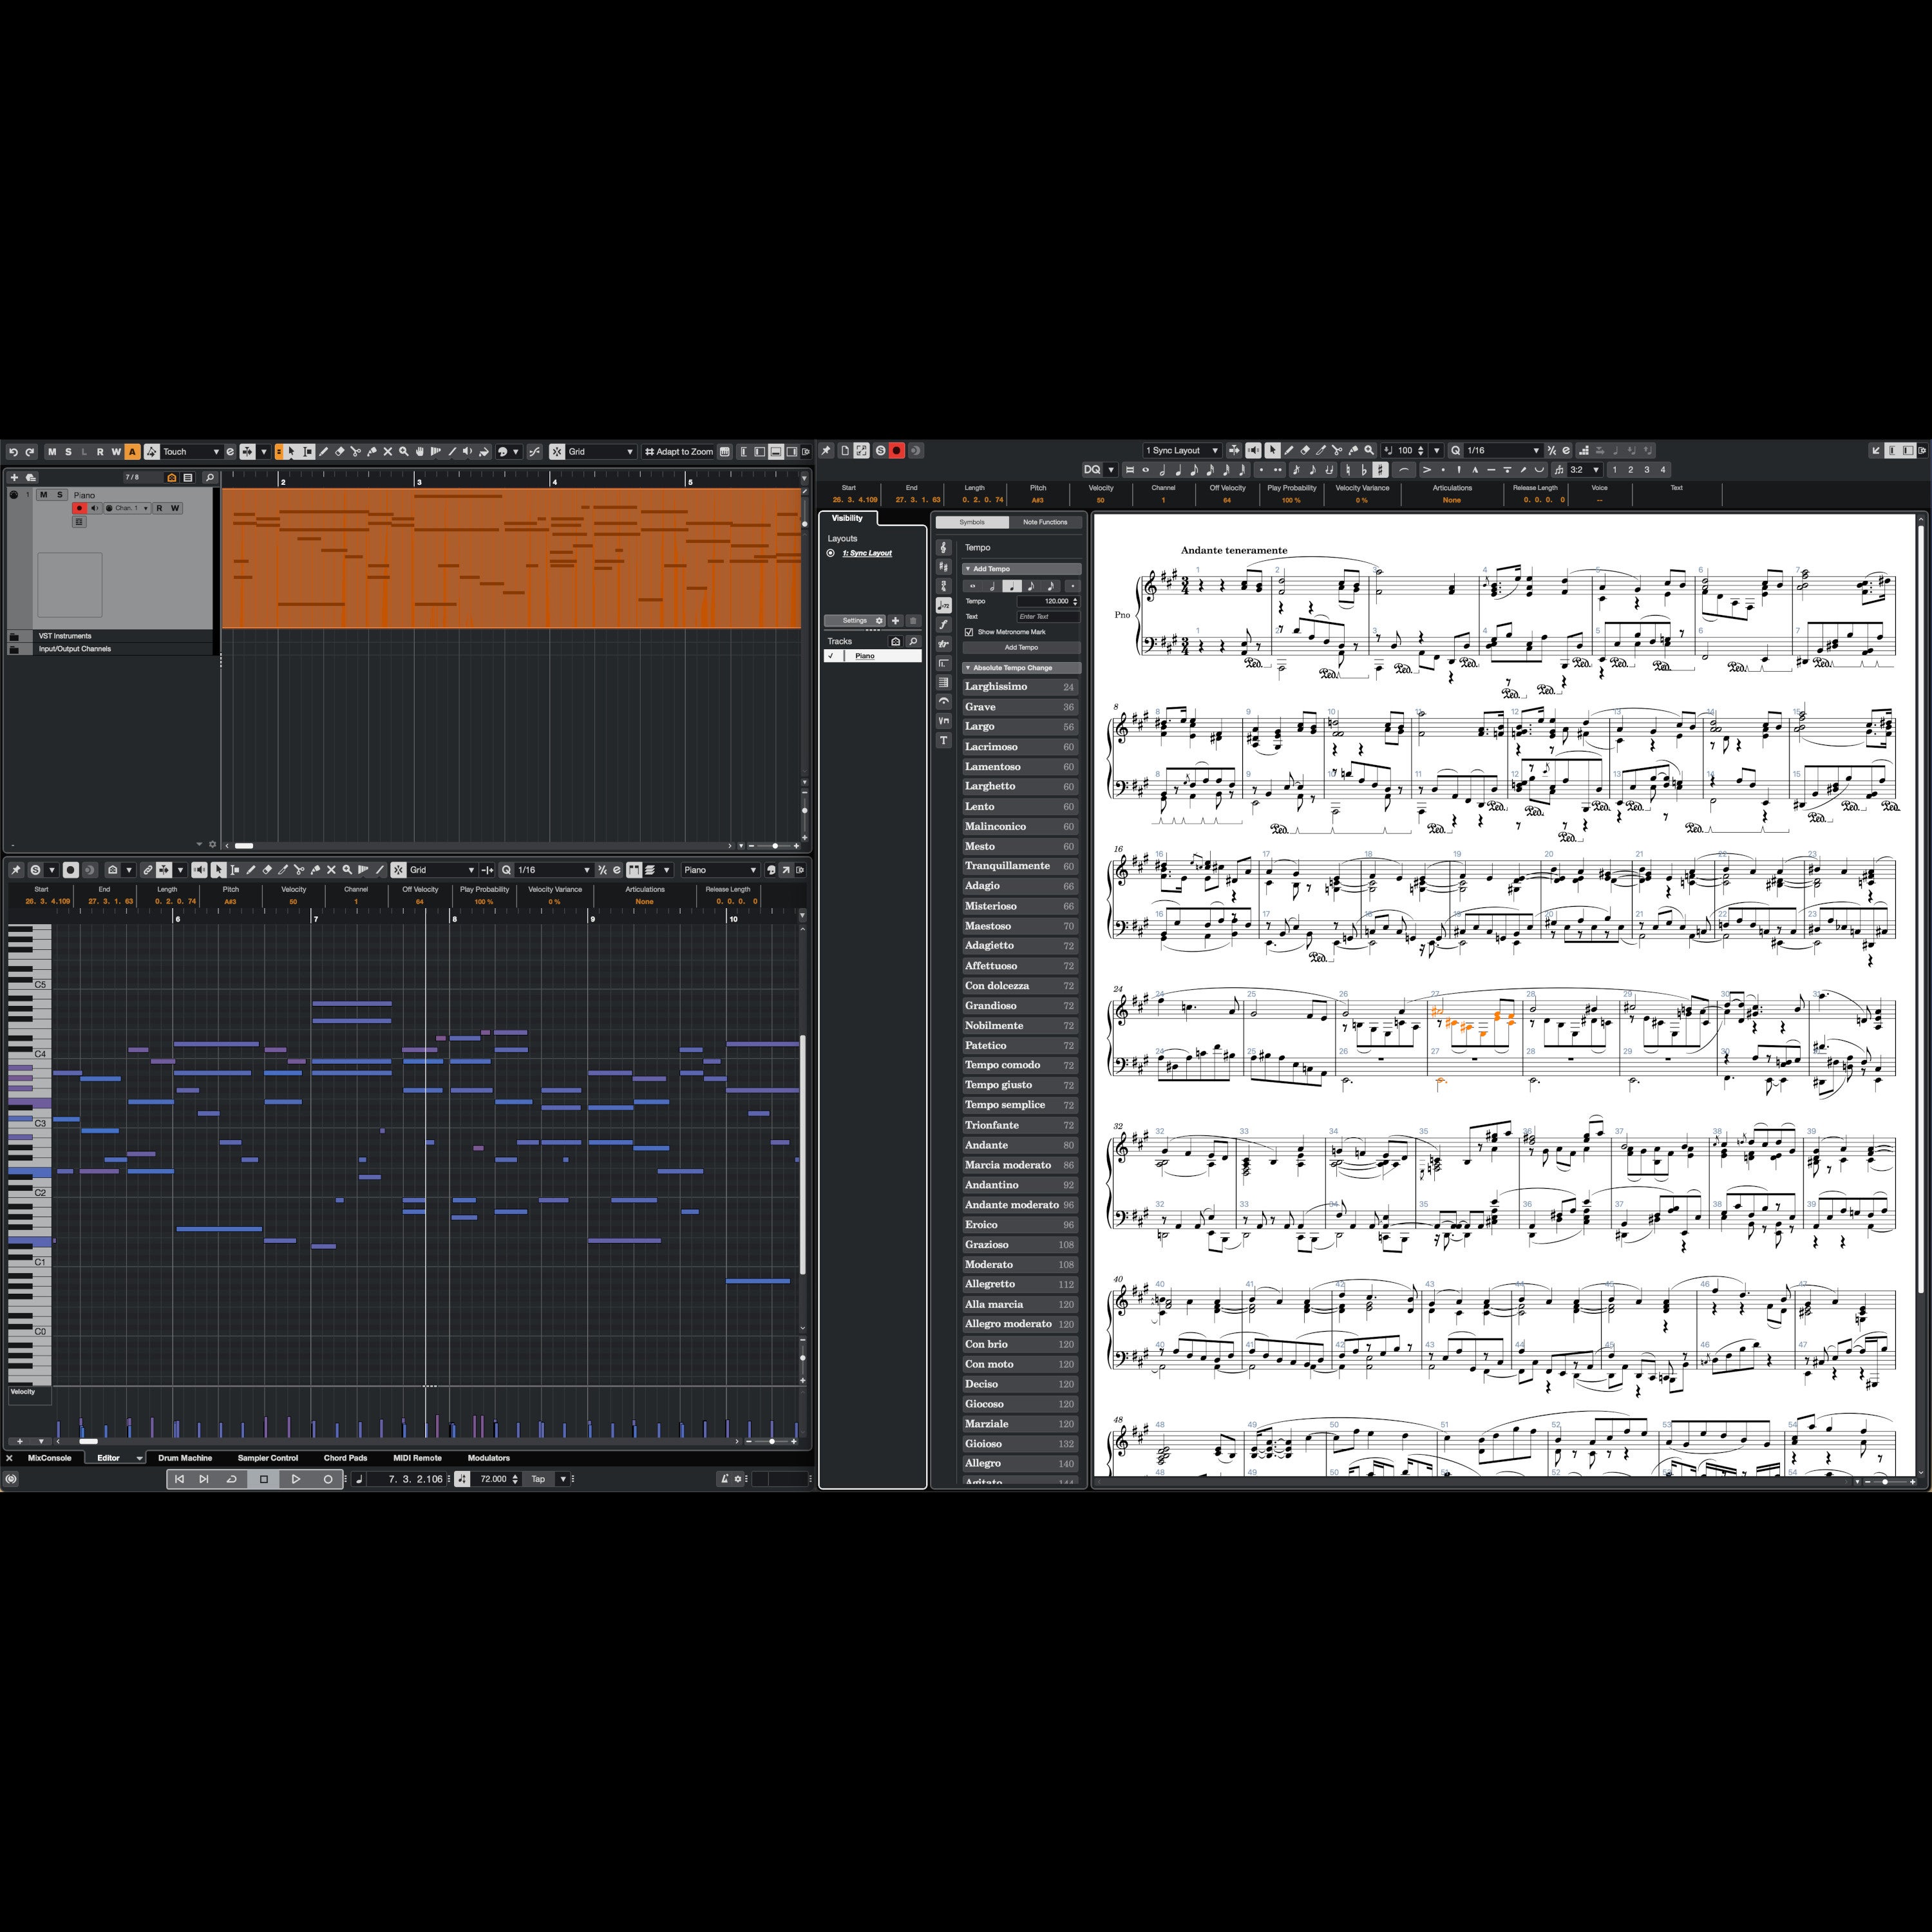
Task: Open the dynamics symbols category
Action: click(943, 625)
